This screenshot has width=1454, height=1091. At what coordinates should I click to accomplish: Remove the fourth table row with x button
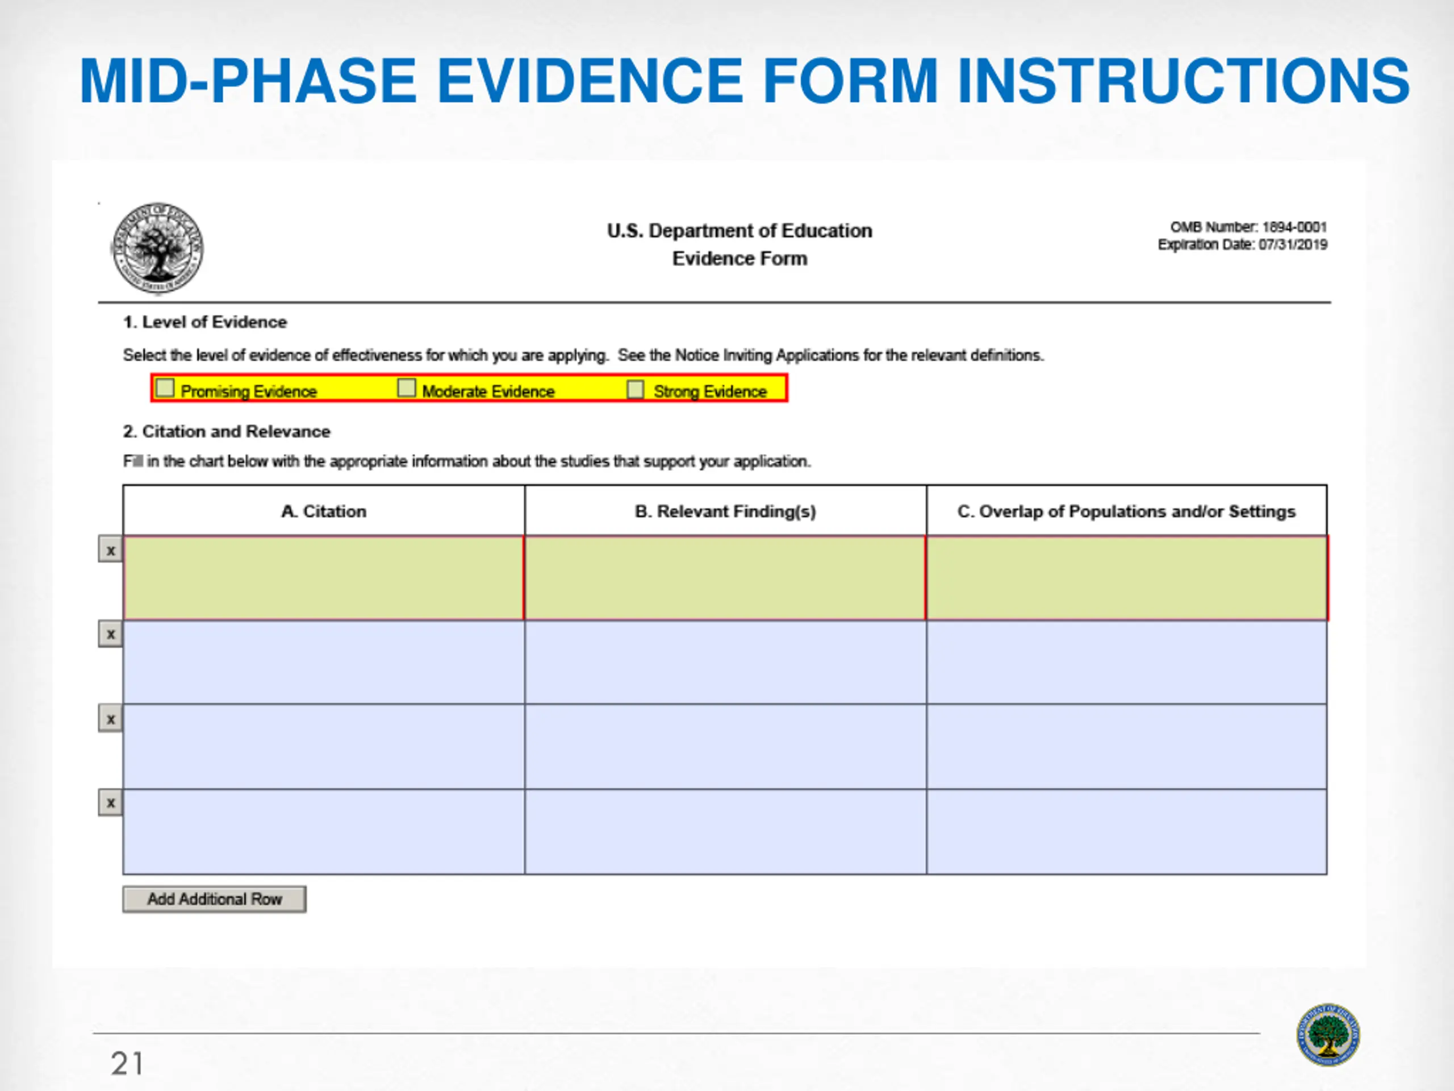pos(110,803)
